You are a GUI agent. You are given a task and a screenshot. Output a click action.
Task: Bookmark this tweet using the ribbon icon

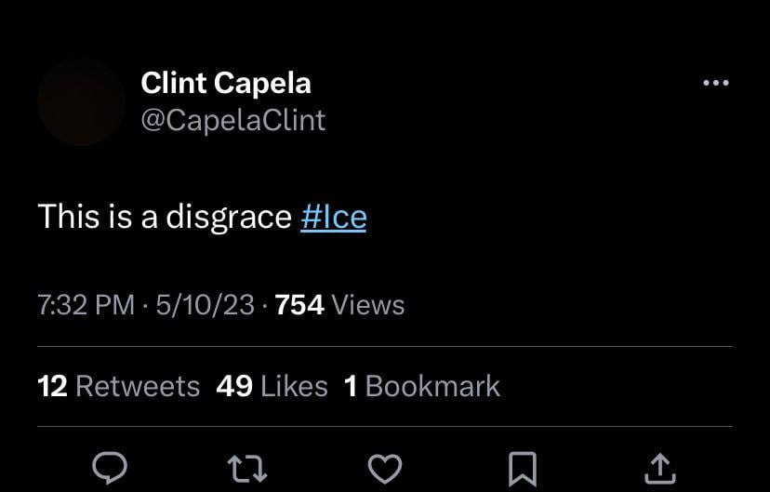tap(523, 468)
